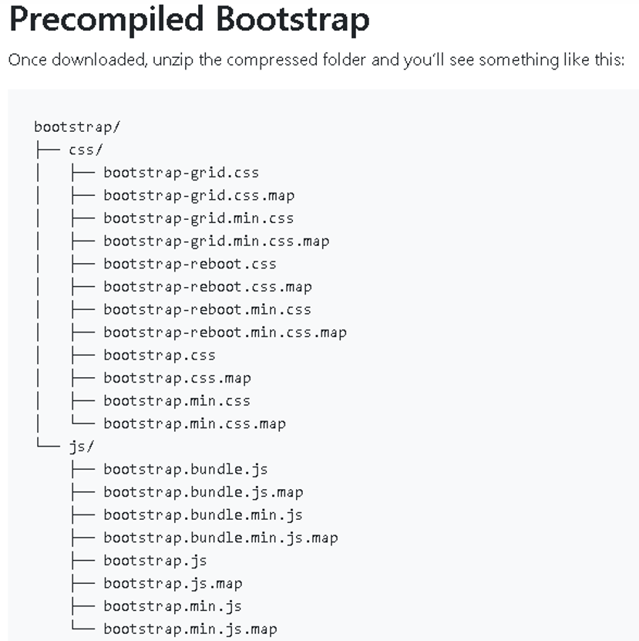The width and height of the screenshot is (639, 641).
Task: Select bootstrap.bundle.min.js.map file name
Action: [x=221, y=538]
